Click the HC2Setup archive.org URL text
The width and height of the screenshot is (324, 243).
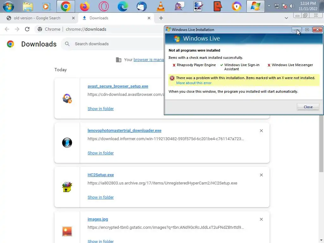click(162, 183)
